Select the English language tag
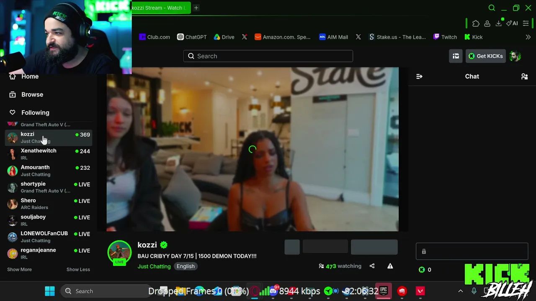 (x=186, y=266)
